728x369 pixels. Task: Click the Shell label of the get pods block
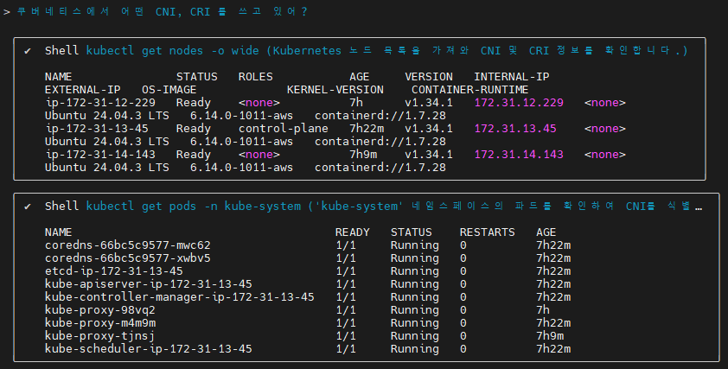(61, 206)
